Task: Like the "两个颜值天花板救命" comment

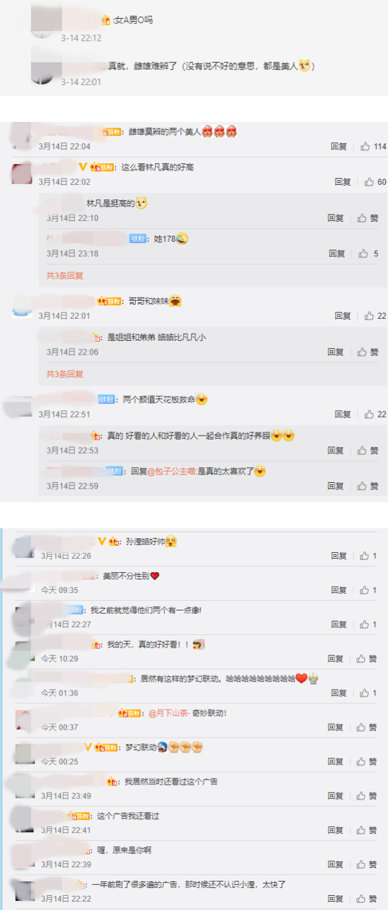Action: (x=375, y=414)
